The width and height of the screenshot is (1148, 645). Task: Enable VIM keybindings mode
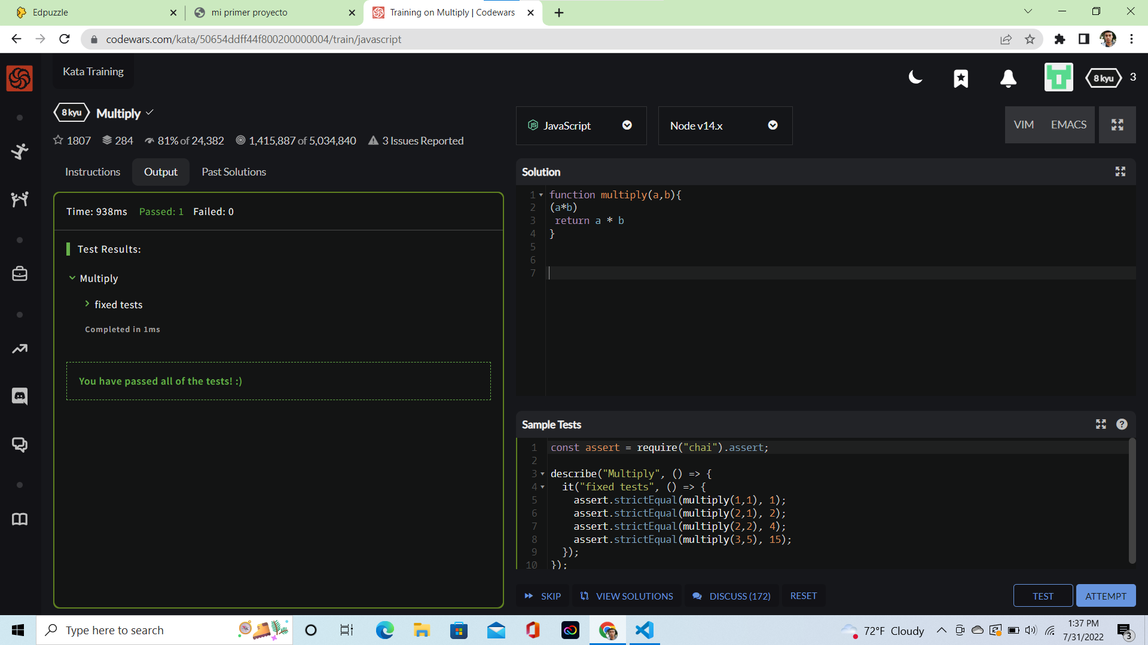point(1024,124)
